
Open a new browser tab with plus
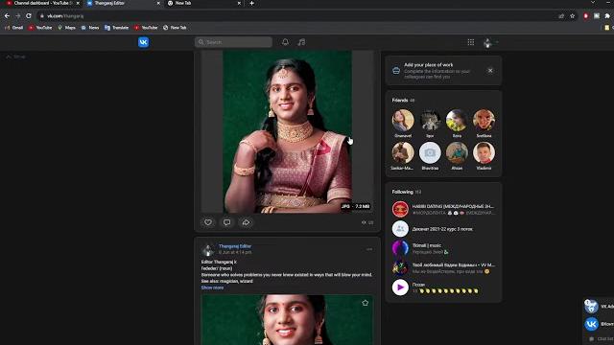click(251, 3)
